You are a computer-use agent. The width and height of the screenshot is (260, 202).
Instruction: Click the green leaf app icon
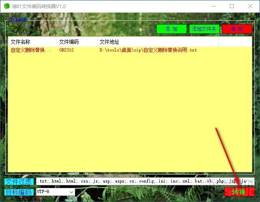click(7, 6)
